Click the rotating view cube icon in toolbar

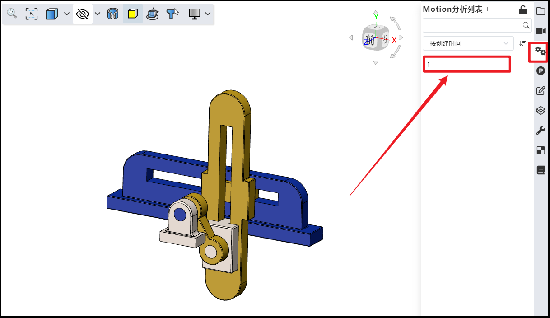coord(153,14)
